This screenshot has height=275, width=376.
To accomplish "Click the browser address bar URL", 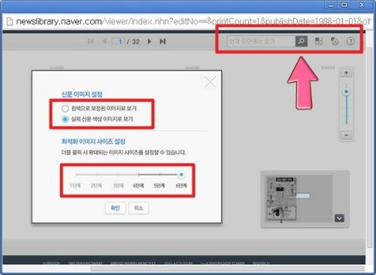I will click(193, 22).
